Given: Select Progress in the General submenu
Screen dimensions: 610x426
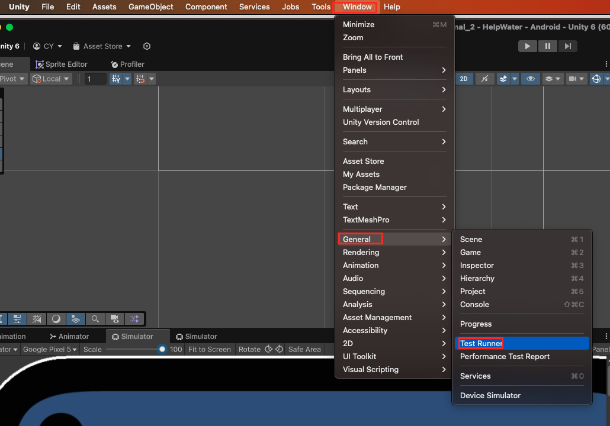Looking at the screenshot, I should tap(522, 324).
